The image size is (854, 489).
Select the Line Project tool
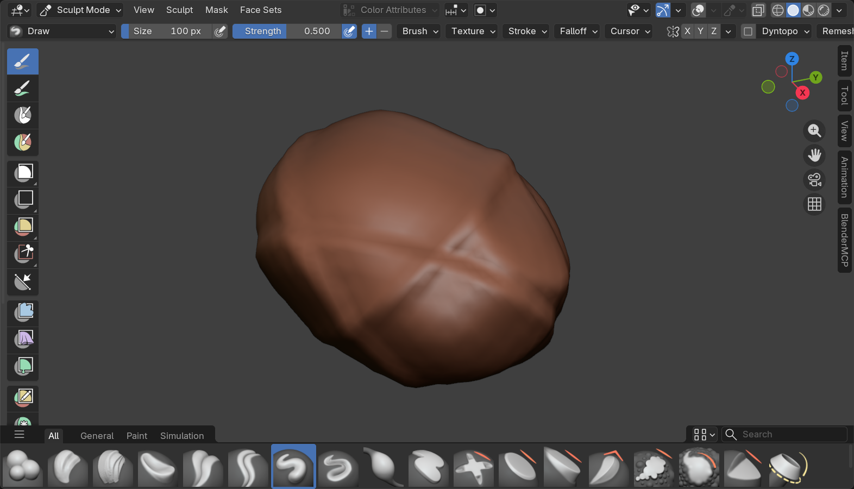coord(23,281)
